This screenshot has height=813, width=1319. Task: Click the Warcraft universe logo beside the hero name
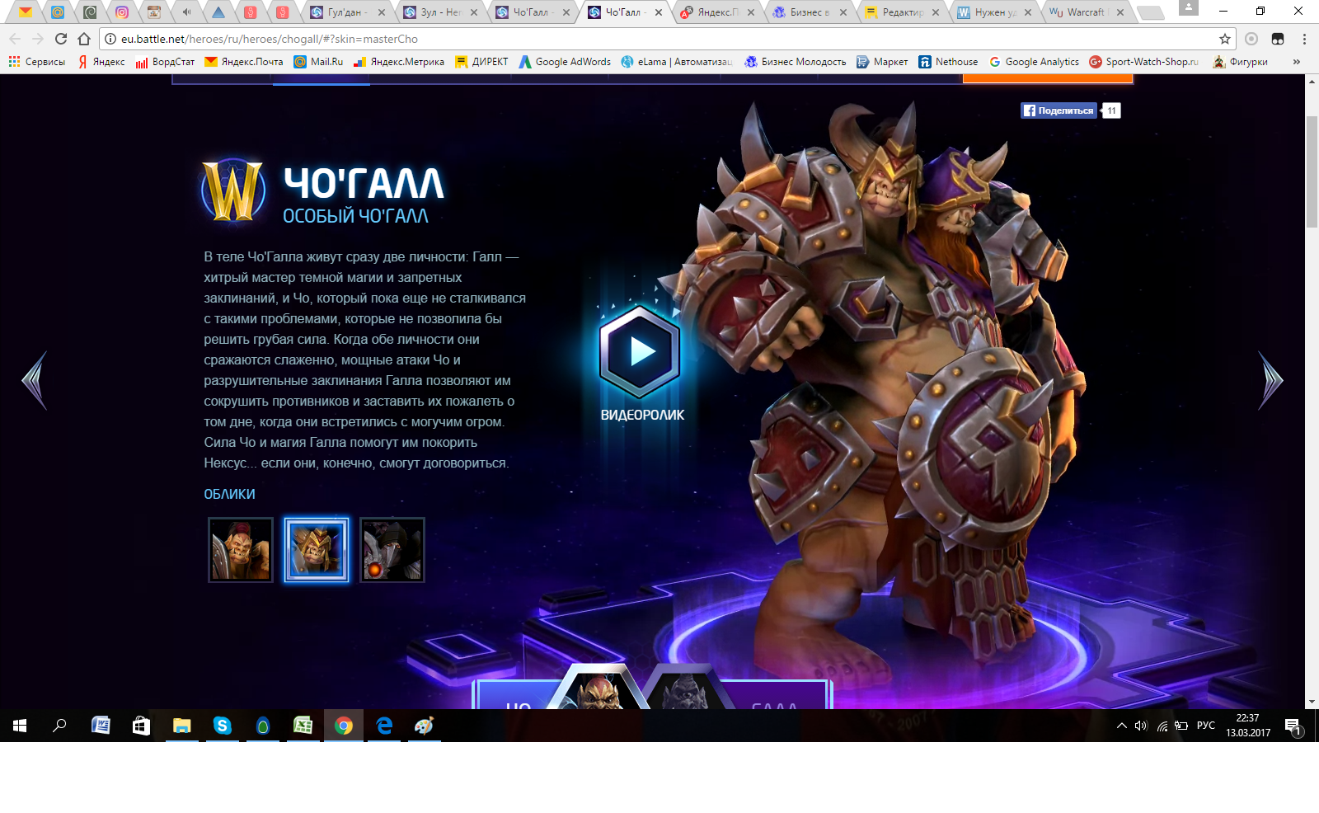click(233, 191)
